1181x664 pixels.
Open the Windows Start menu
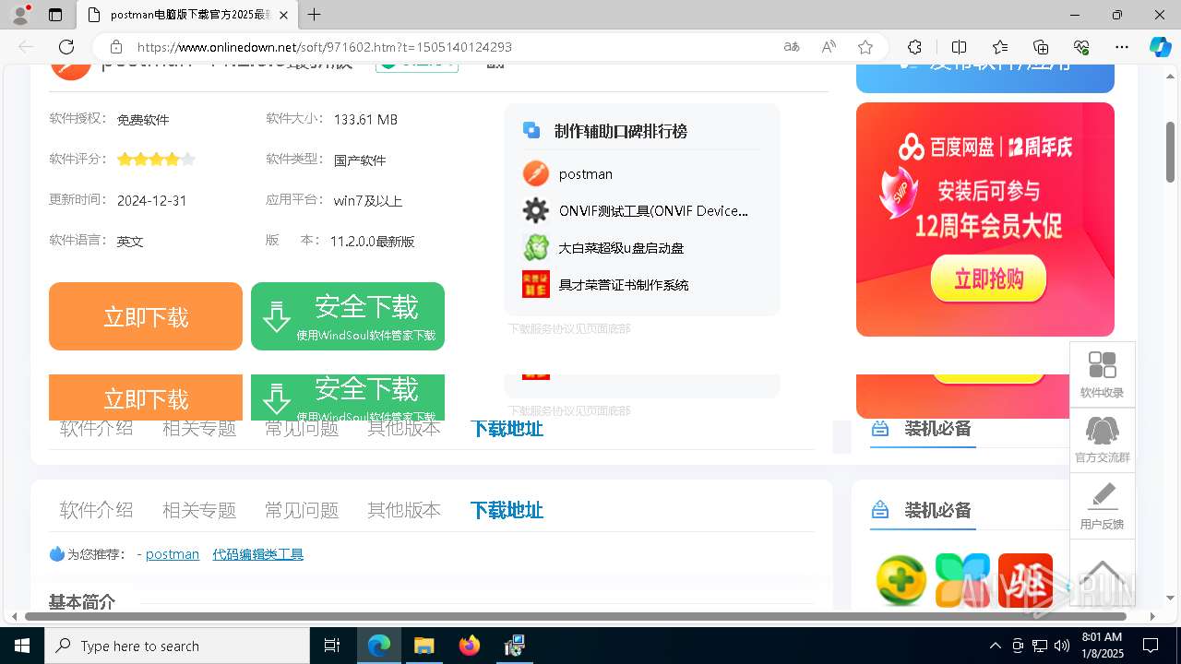click(x=22, y=646)
